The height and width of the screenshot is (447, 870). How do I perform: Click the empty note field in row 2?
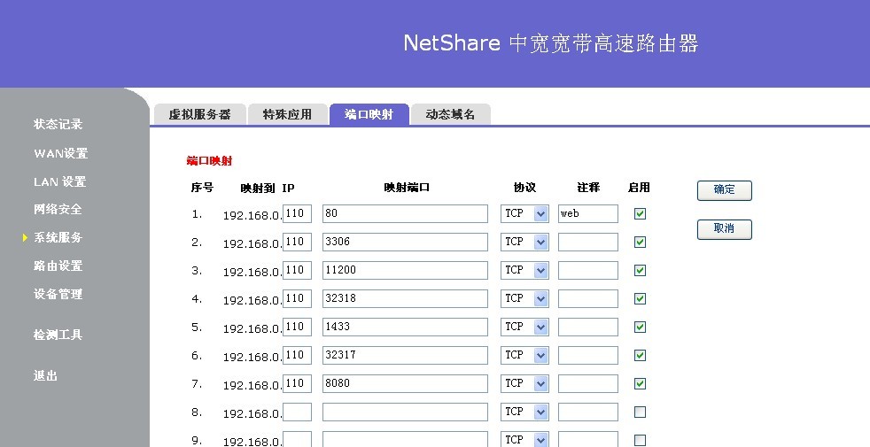[588, 242]
